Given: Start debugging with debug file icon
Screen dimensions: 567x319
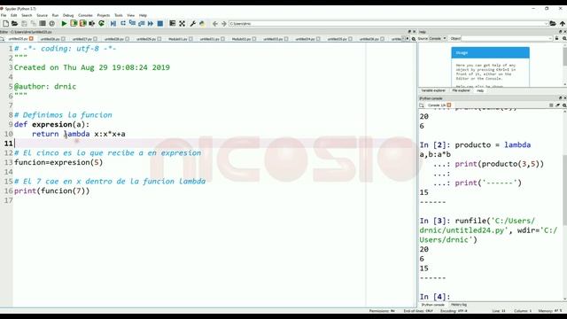Looking at the screenshot, I should [113, 24].
